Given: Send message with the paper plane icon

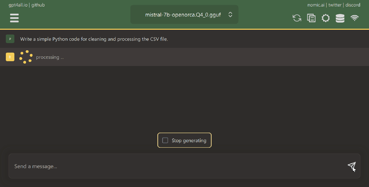Looking at the screenshot, I should [352, 166].
